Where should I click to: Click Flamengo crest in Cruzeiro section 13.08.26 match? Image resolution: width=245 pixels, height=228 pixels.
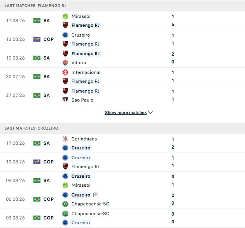(65, 167)
